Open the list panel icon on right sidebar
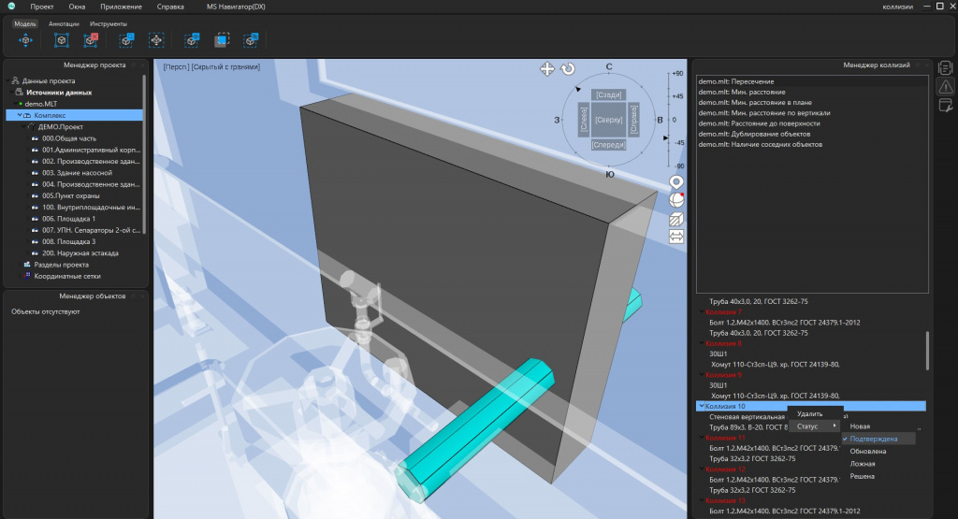Screen dimensions: 958x519 [x=945, y=67]
